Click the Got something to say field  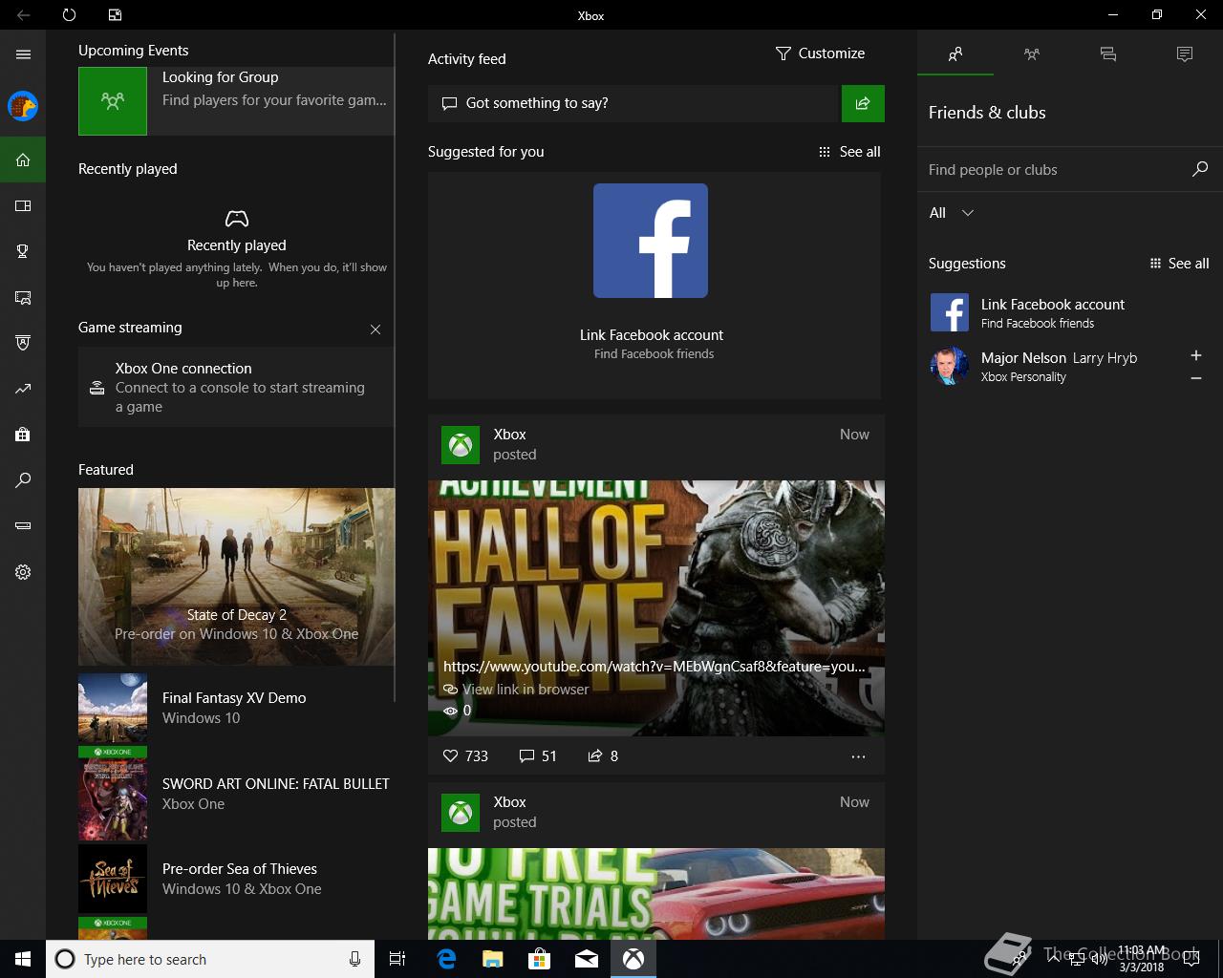633,103
